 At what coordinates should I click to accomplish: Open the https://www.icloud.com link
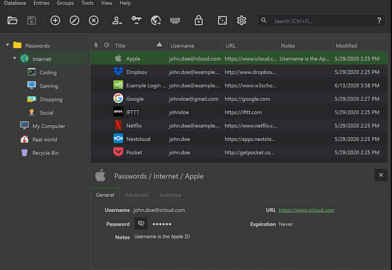tap(307, 210)
